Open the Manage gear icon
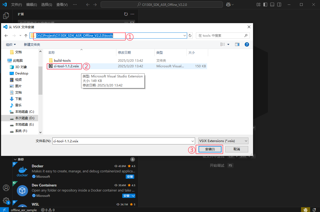 [6, 201]
